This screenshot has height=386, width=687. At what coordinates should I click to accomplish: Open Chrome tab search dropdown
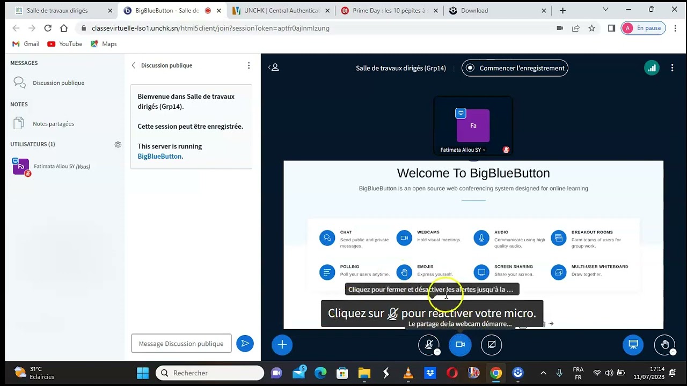606,10
